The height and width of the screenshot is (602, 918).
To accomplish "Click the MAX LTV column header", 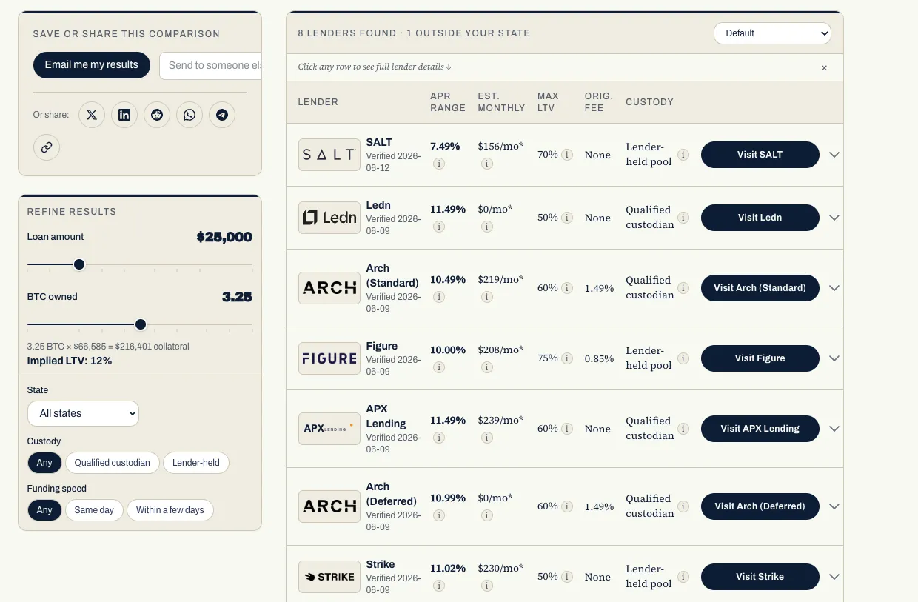I will 548,102.
